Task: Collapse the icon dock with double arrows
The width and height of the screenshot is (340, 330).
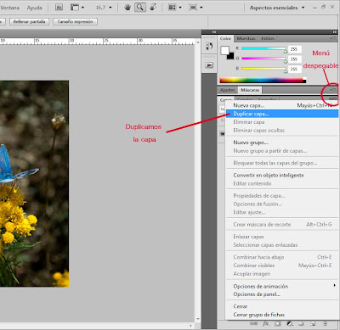Action: coord(214,32)
